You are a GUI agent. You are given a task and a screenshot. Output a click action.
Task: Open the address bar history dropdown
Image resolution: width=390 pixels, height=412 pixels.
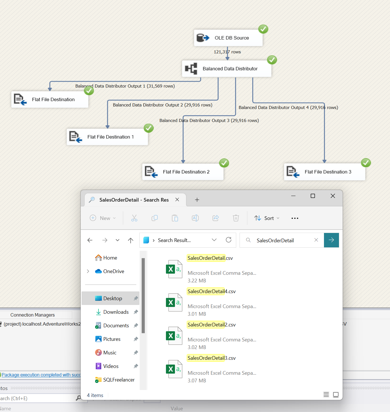214,240
